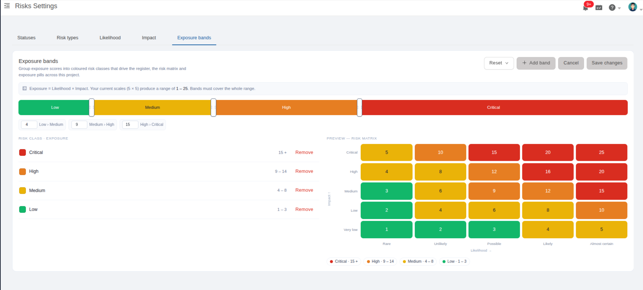
Task: Select the green Low band segment
Action: pyautogui.click(x=54, y=107)
